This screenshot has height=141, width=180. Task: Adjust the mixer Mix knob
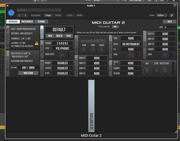(x=147, y=71)
